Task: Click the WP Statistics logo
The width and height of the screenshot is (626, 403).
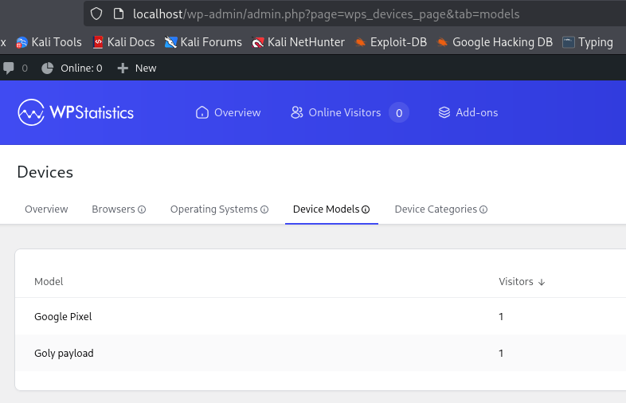Action: tap(76, 112)
